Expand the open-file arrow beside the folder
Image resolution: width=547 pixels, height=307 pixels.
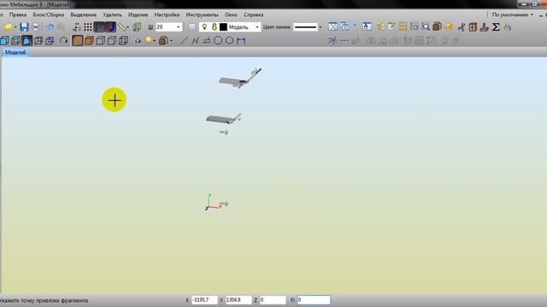15,27
